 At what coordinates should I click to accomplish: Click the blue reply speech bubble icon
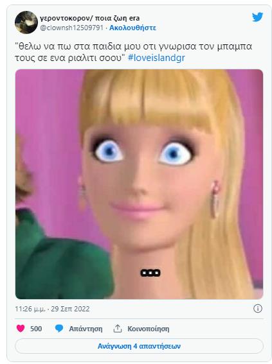coord(59,329)
